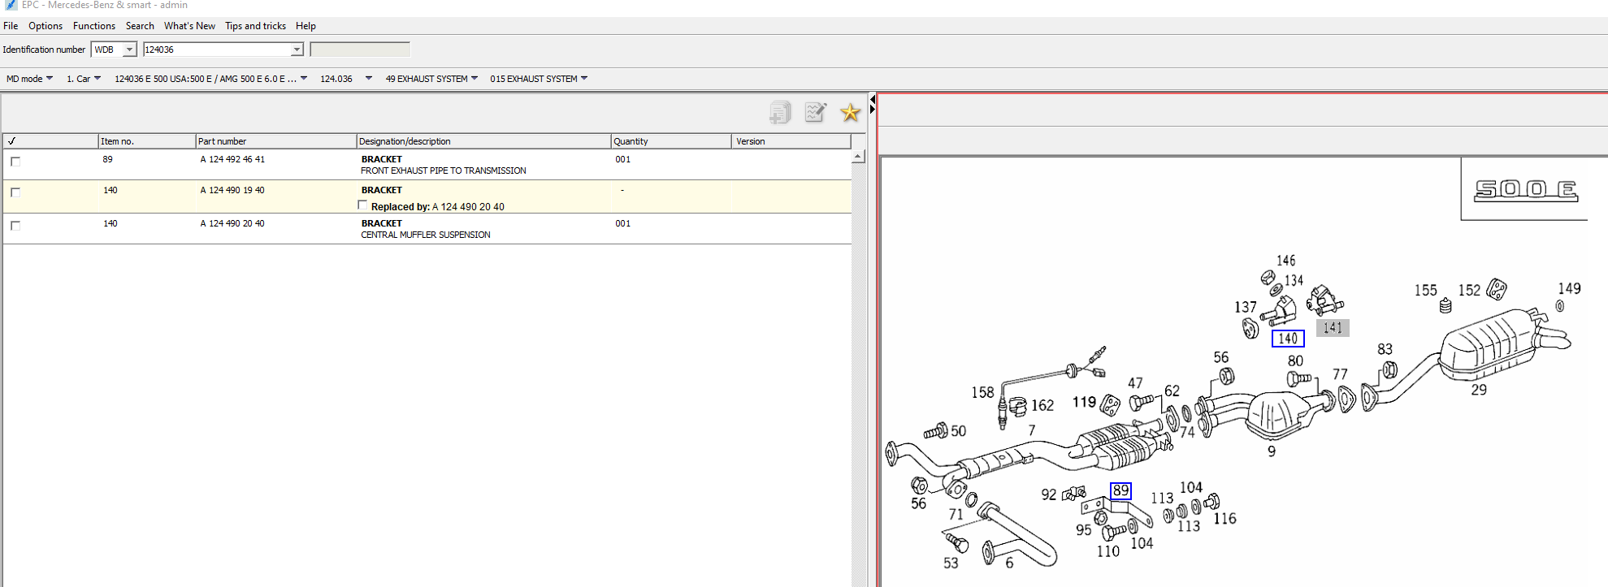Tick the checkbox for part A 124 490 20 40
This screenshot has width=1608, height=587.
[x=15, y=226]
